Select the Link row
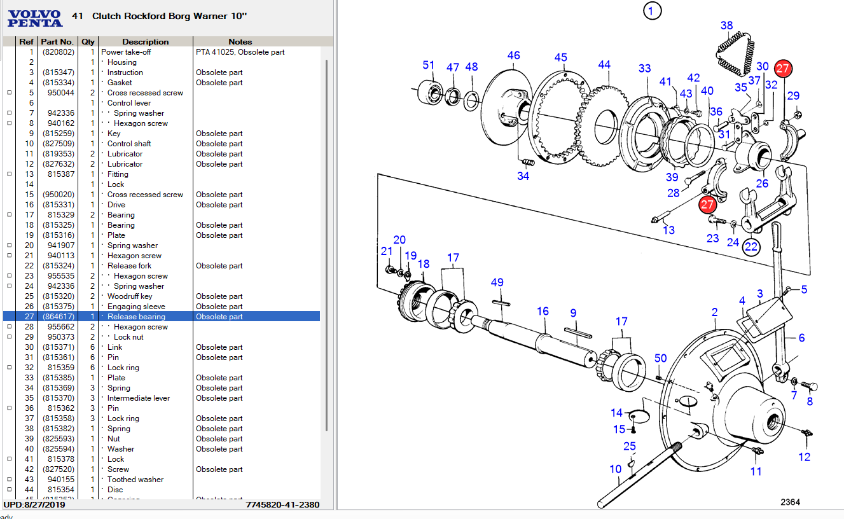This screenshot has width=844, height=519. tap(162, 347)
